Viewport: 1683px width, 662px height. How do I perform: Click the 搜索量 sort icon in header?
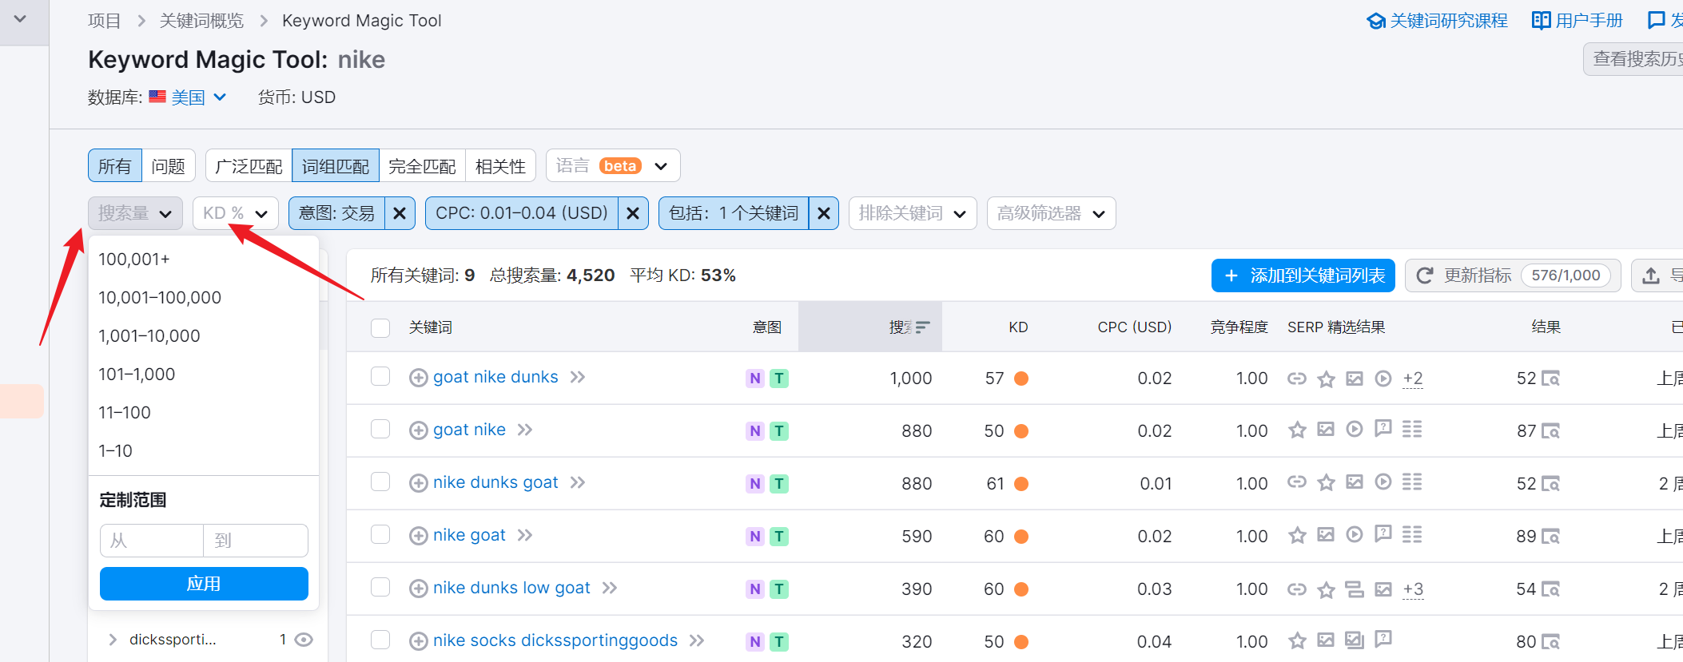(x=922, y=327)
